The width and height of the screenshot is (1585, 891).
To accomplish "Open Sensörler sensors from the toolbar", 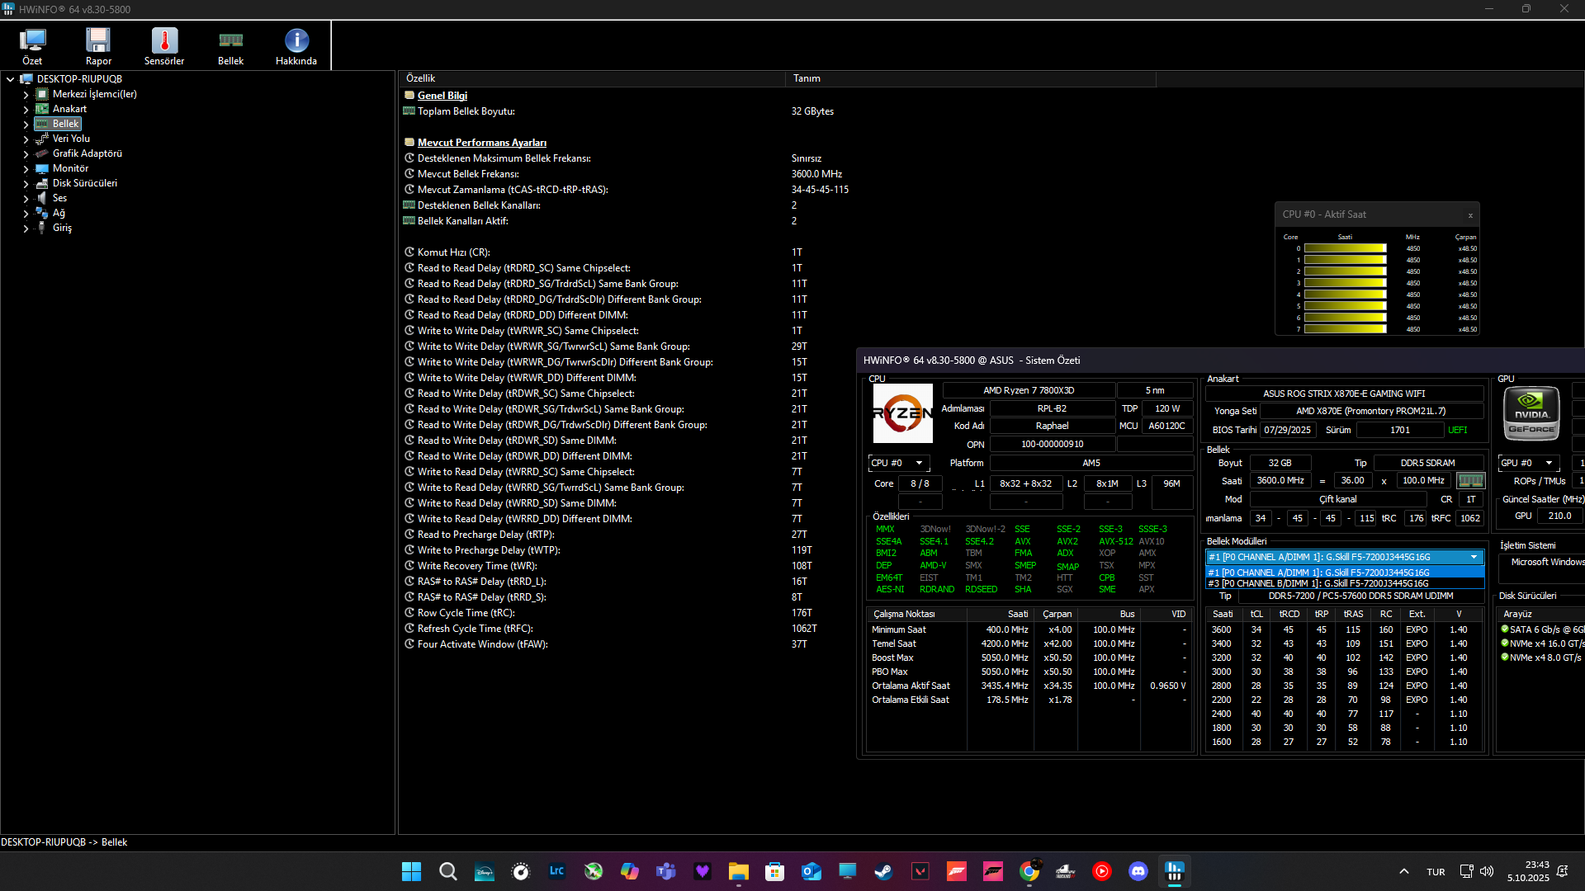I will click(164, 46).
